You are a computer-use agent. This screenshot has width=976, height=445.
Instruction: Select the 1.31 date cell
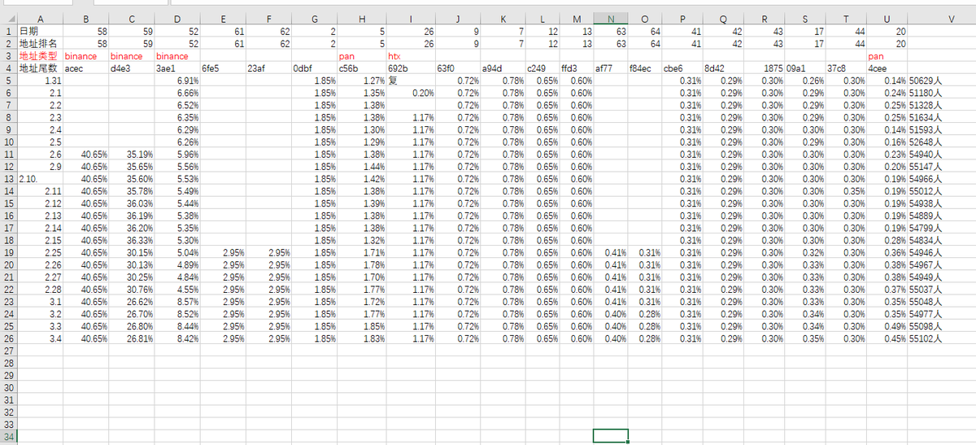tap(40, 81)
